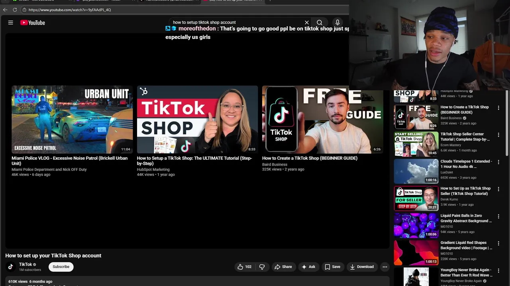
Task: Open menu for Gradient Liquid Red Shapes video
Action: [498, 243]
